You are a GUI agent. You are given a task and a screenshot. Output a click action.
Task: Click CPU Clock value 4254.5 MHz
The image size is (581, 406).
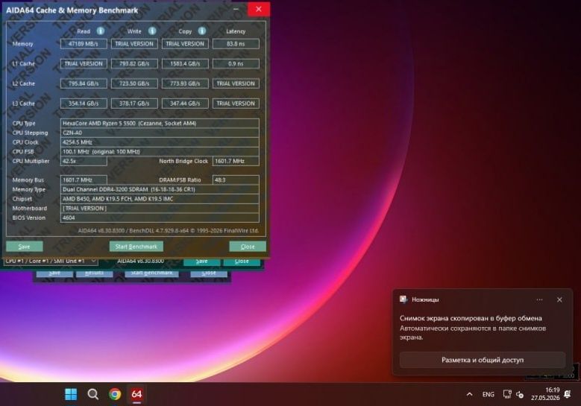[160, 142]
